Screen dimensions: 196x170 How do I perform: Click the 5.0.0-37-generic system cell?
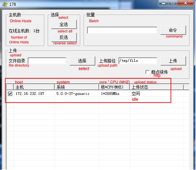pos(73,94)
